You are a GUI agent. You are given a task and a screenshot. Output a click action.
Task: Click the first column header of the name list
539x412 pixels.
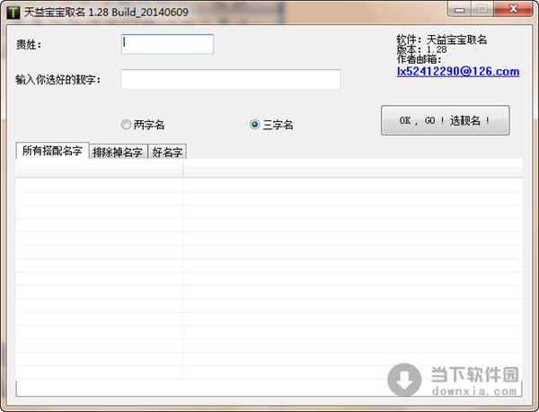(100, 168)
